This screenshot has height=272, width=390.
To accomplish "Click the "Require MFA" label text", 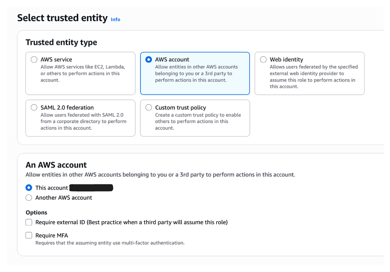I will pos(52,235).
